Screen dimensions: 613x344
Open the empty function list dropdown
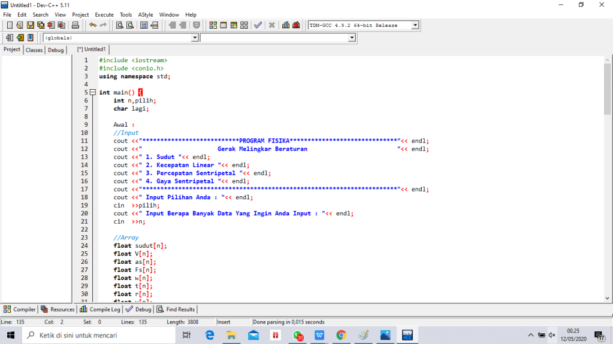click(x=352, y=38)
